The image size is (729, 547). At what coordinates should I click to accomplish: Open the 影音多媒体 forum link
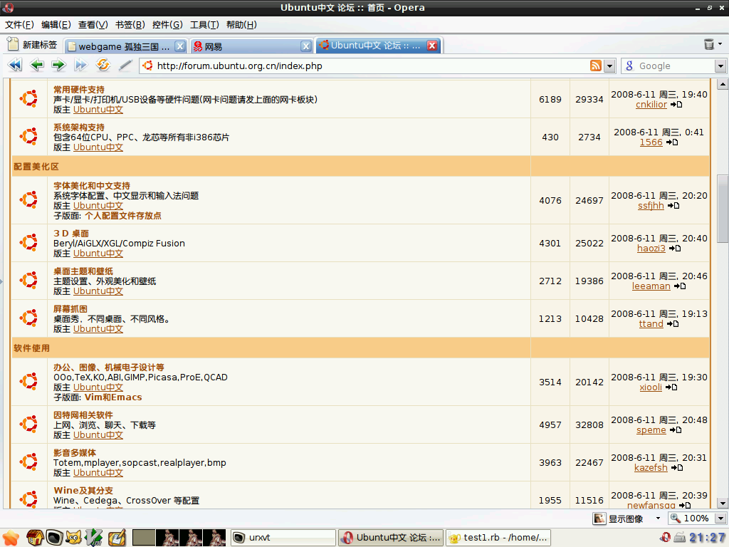point(75,452)
